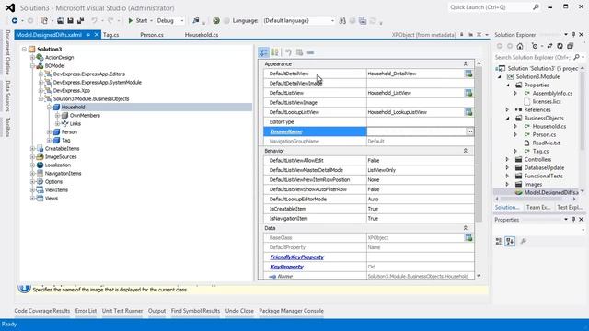Expand the DevExpress.ExpressApp.Editors node
The width and height of the screenshot is (589, 331).
40,74
